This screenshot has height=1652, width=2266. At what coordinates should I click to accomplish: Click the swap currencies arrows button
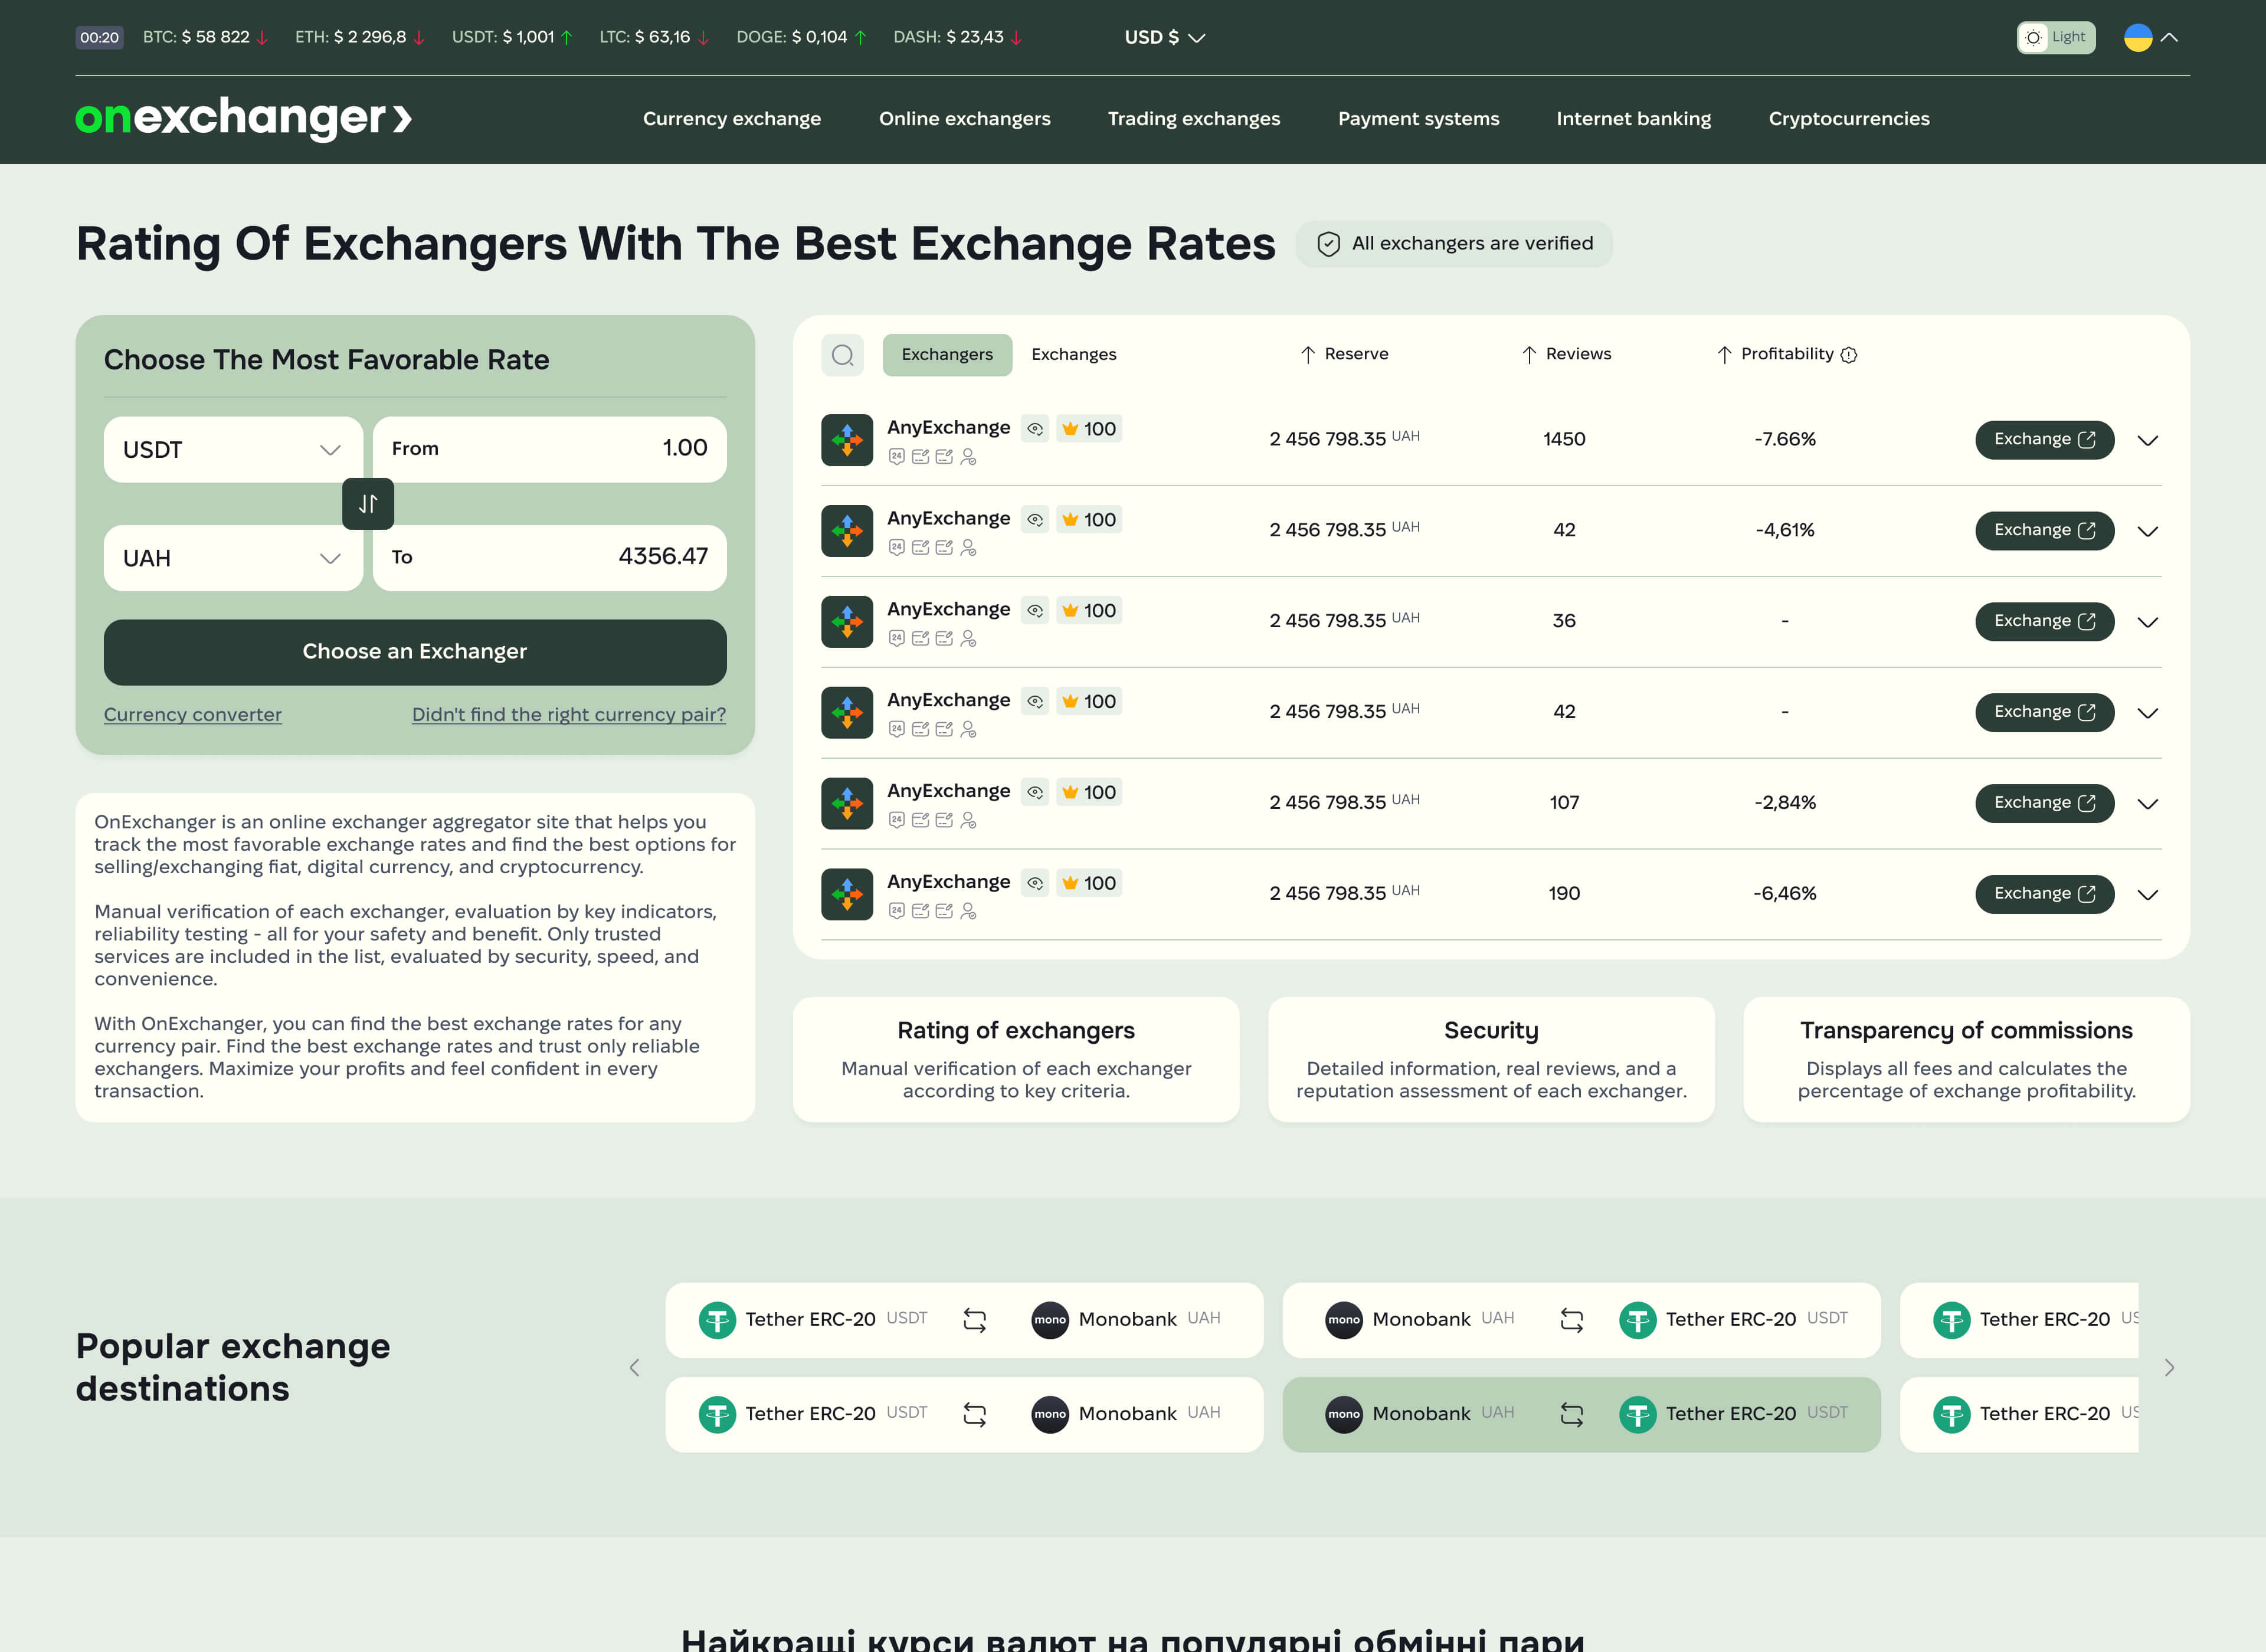(x=368, y=504)
